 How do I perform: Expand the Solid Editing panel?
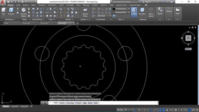[38, 19]
